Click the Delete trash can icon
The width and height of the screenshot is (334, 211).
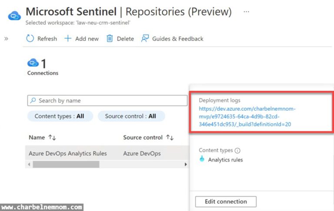[110, 39]
